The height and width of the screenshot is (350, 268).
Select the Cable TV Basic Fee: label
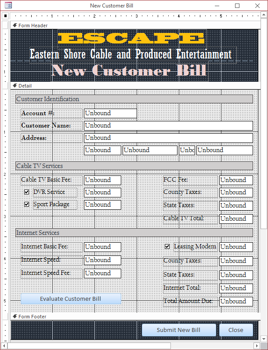(51, 180)
